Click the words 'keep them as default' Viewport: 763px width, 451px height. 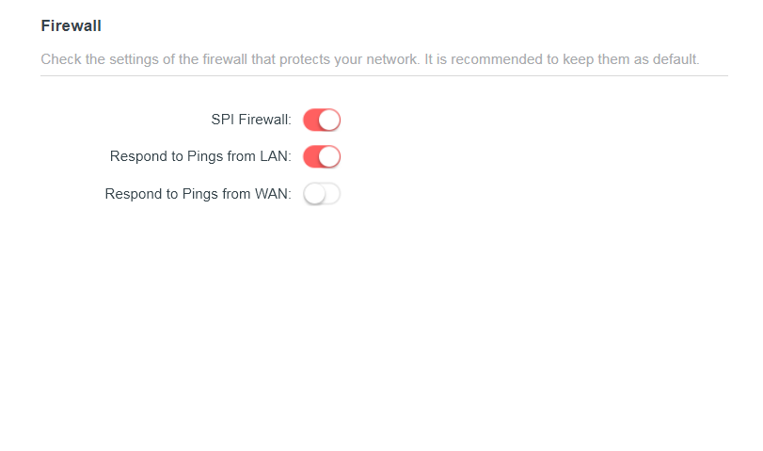(x=630, y=59)
